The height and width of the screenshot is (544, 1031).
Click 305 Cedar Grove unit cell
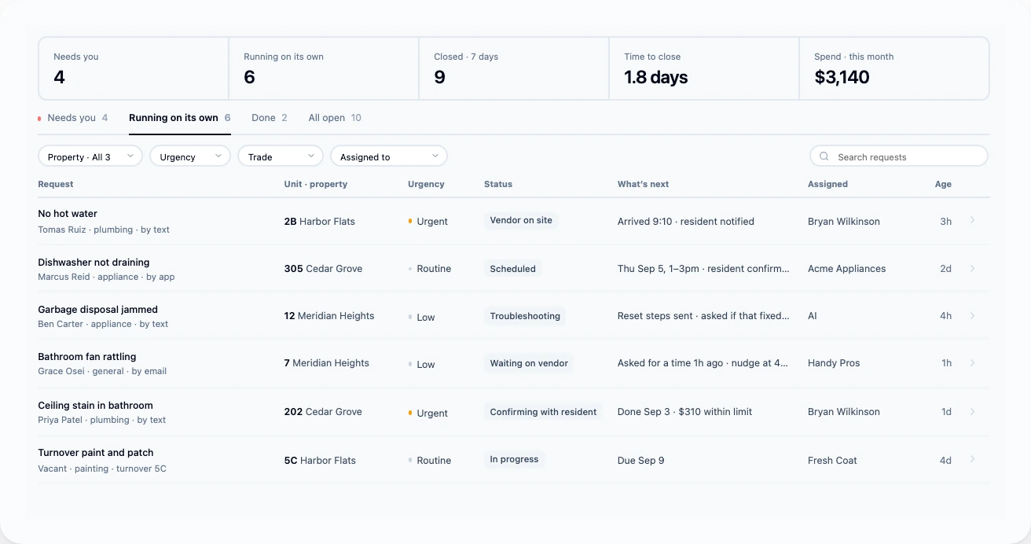point(323,269)
